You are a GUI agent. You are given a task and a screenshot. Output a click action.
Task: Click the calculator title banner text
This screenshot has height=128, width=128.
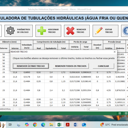64,18
